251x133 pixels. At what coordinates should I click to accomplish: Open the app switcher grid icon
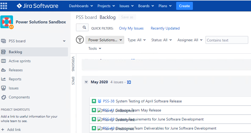click(x=4, y=6)
